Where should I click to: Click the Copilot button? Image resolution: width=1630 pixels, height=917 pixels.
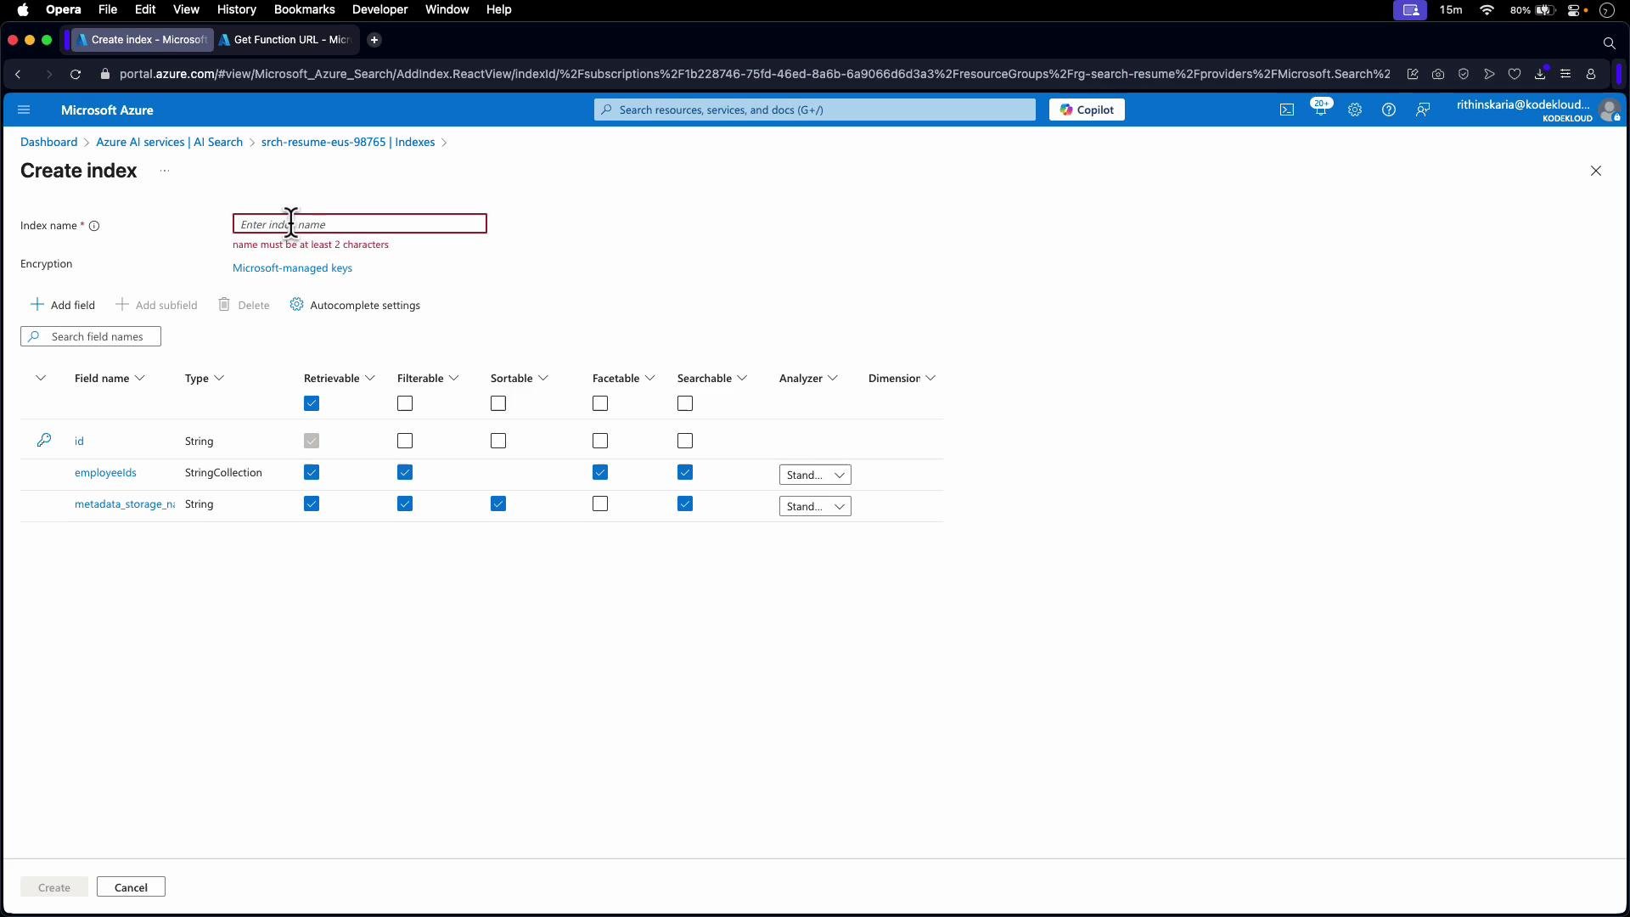click(x=1087, y=110)
